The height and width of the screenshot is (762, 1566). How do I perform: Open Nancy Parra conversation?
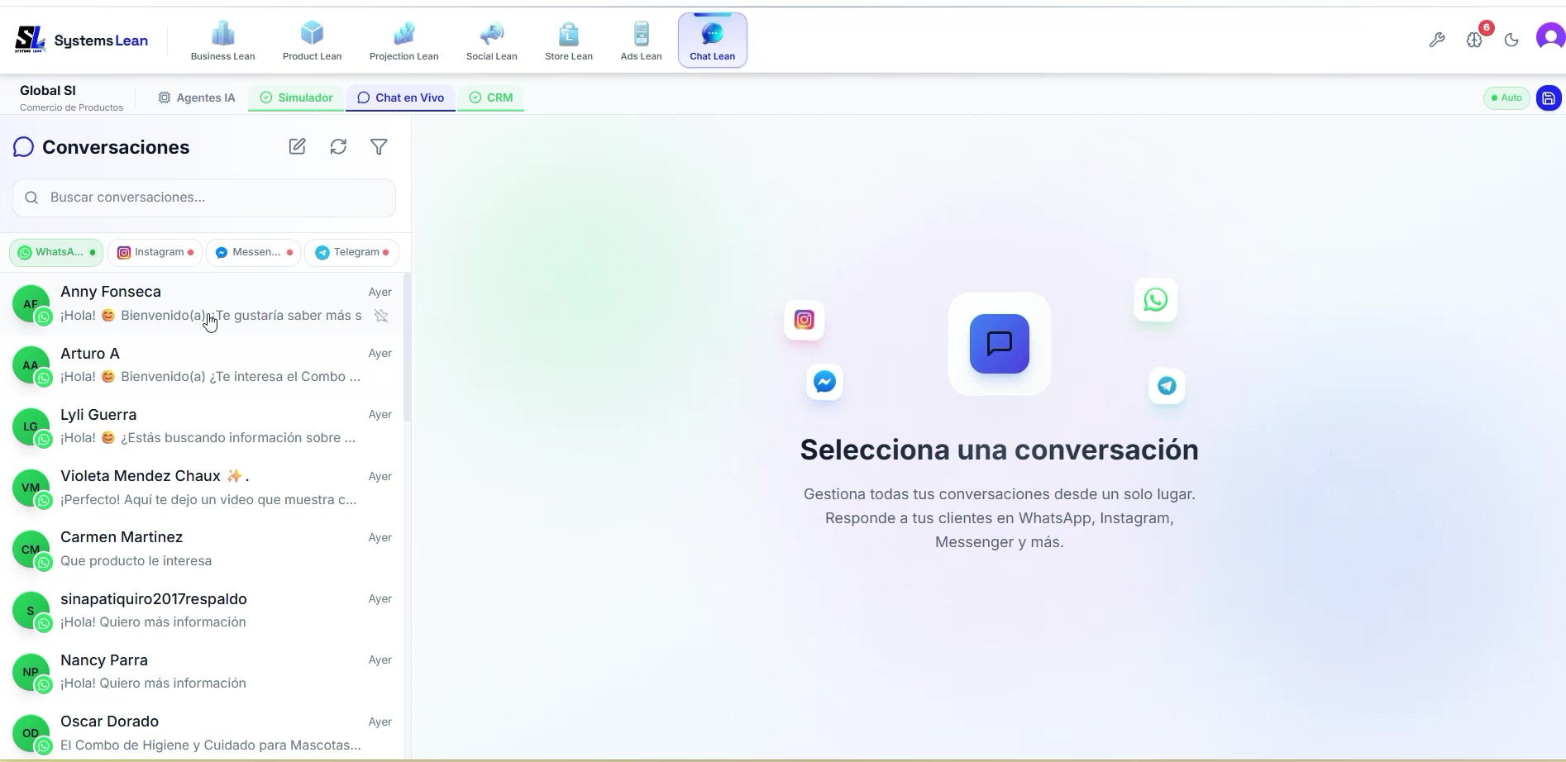[202, 671]
